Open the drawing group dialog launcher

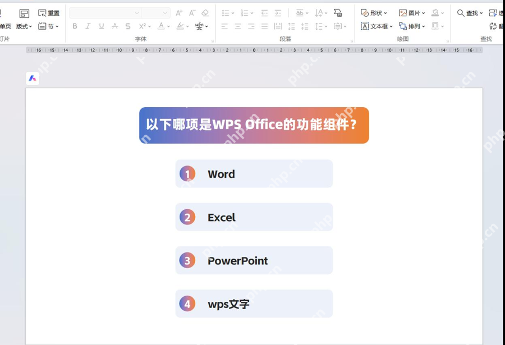[x=448, y=41]
